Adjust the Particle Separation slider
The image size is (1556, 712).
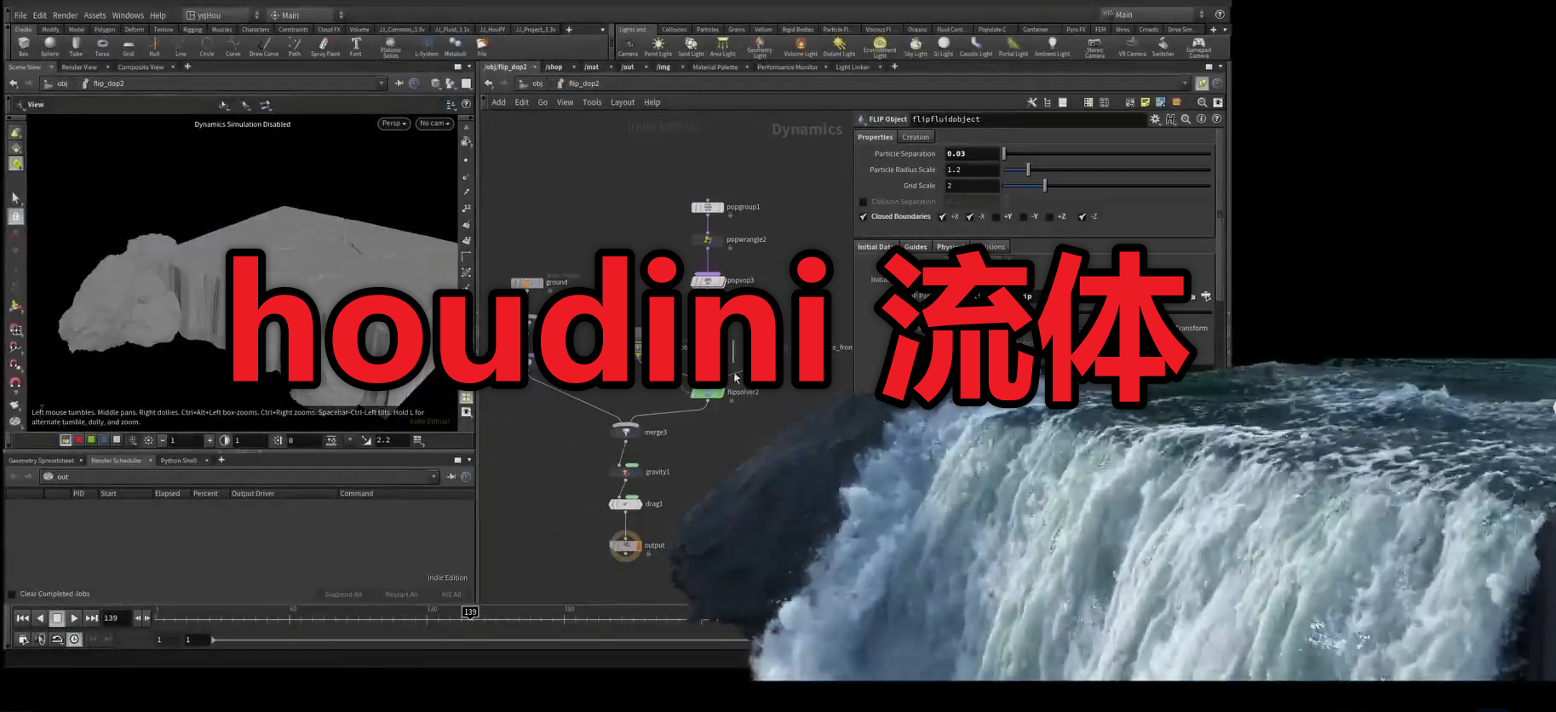tap(1107, 154)
